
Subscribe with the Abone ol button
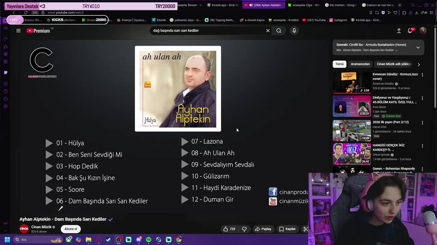point(71,229)
